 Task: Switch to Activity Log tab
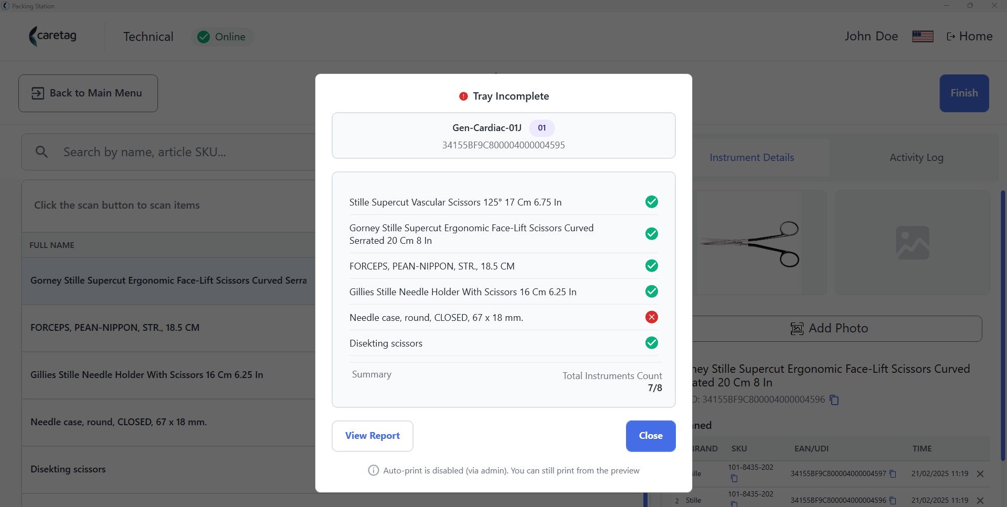pos(916,157)
